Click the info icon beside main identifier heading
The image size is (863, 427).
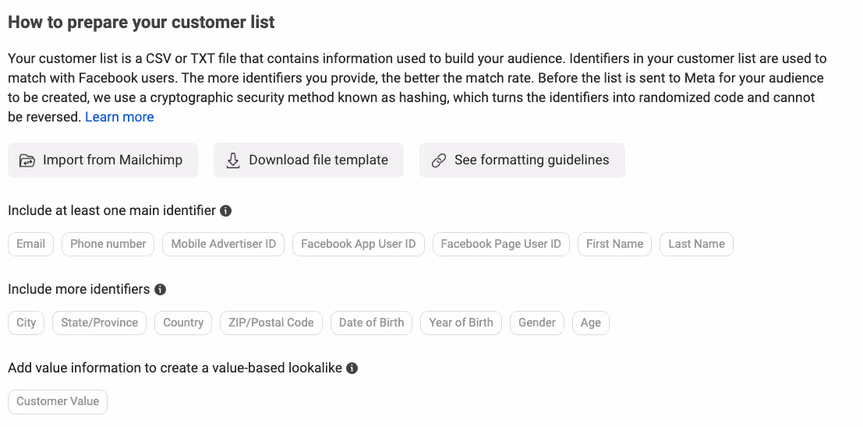click(x=225, y=210)
